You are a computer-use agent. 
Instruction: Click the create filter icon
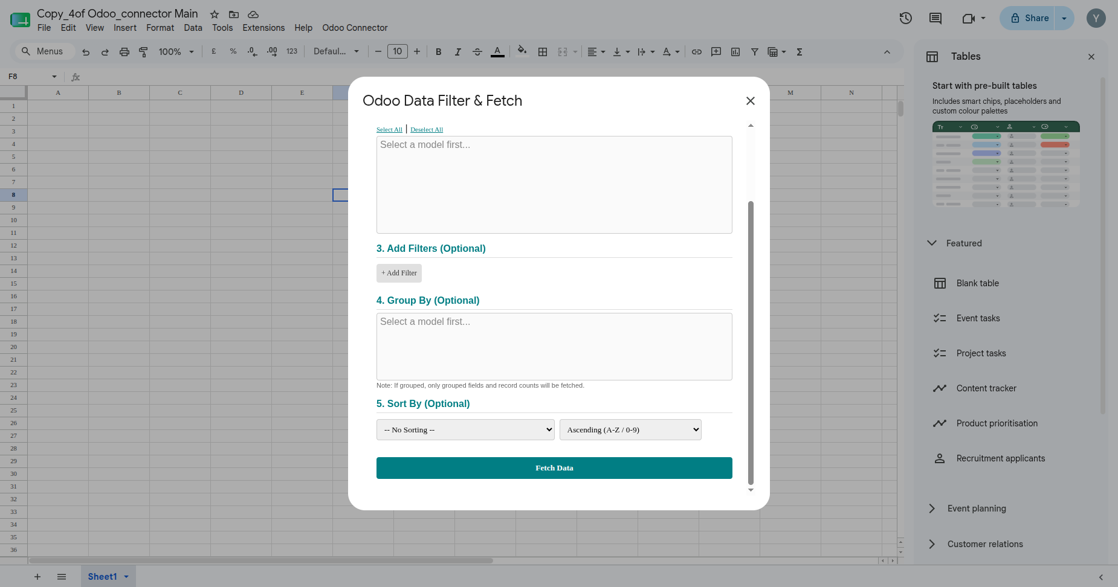coord(755,52)
